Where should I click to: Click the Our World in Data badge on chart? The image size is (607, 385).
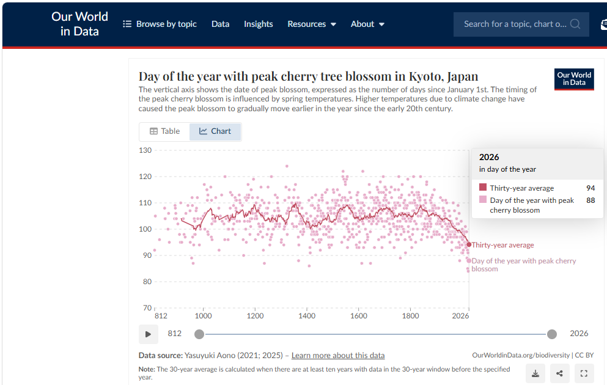coord(574,79)
